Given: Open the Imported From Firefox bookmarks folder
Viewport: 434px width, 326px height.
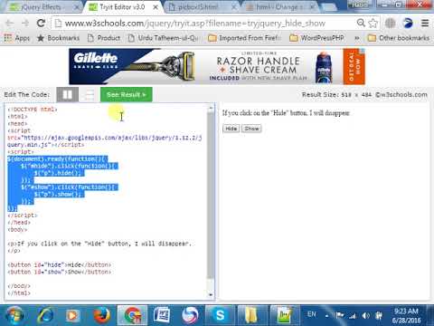Looking at the screenshot, I should [244, 38].
